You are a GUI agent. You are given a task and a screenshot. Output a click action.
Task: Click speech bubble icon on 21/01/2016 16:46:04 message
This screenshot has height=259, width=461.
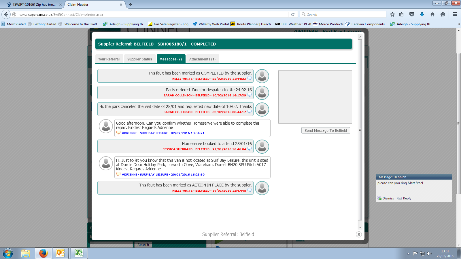(250, 149)
